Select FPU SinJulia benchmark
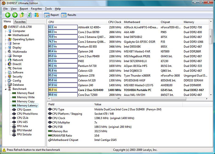The height and width of the screenshot is (154, 215). (x=24, y=134)
